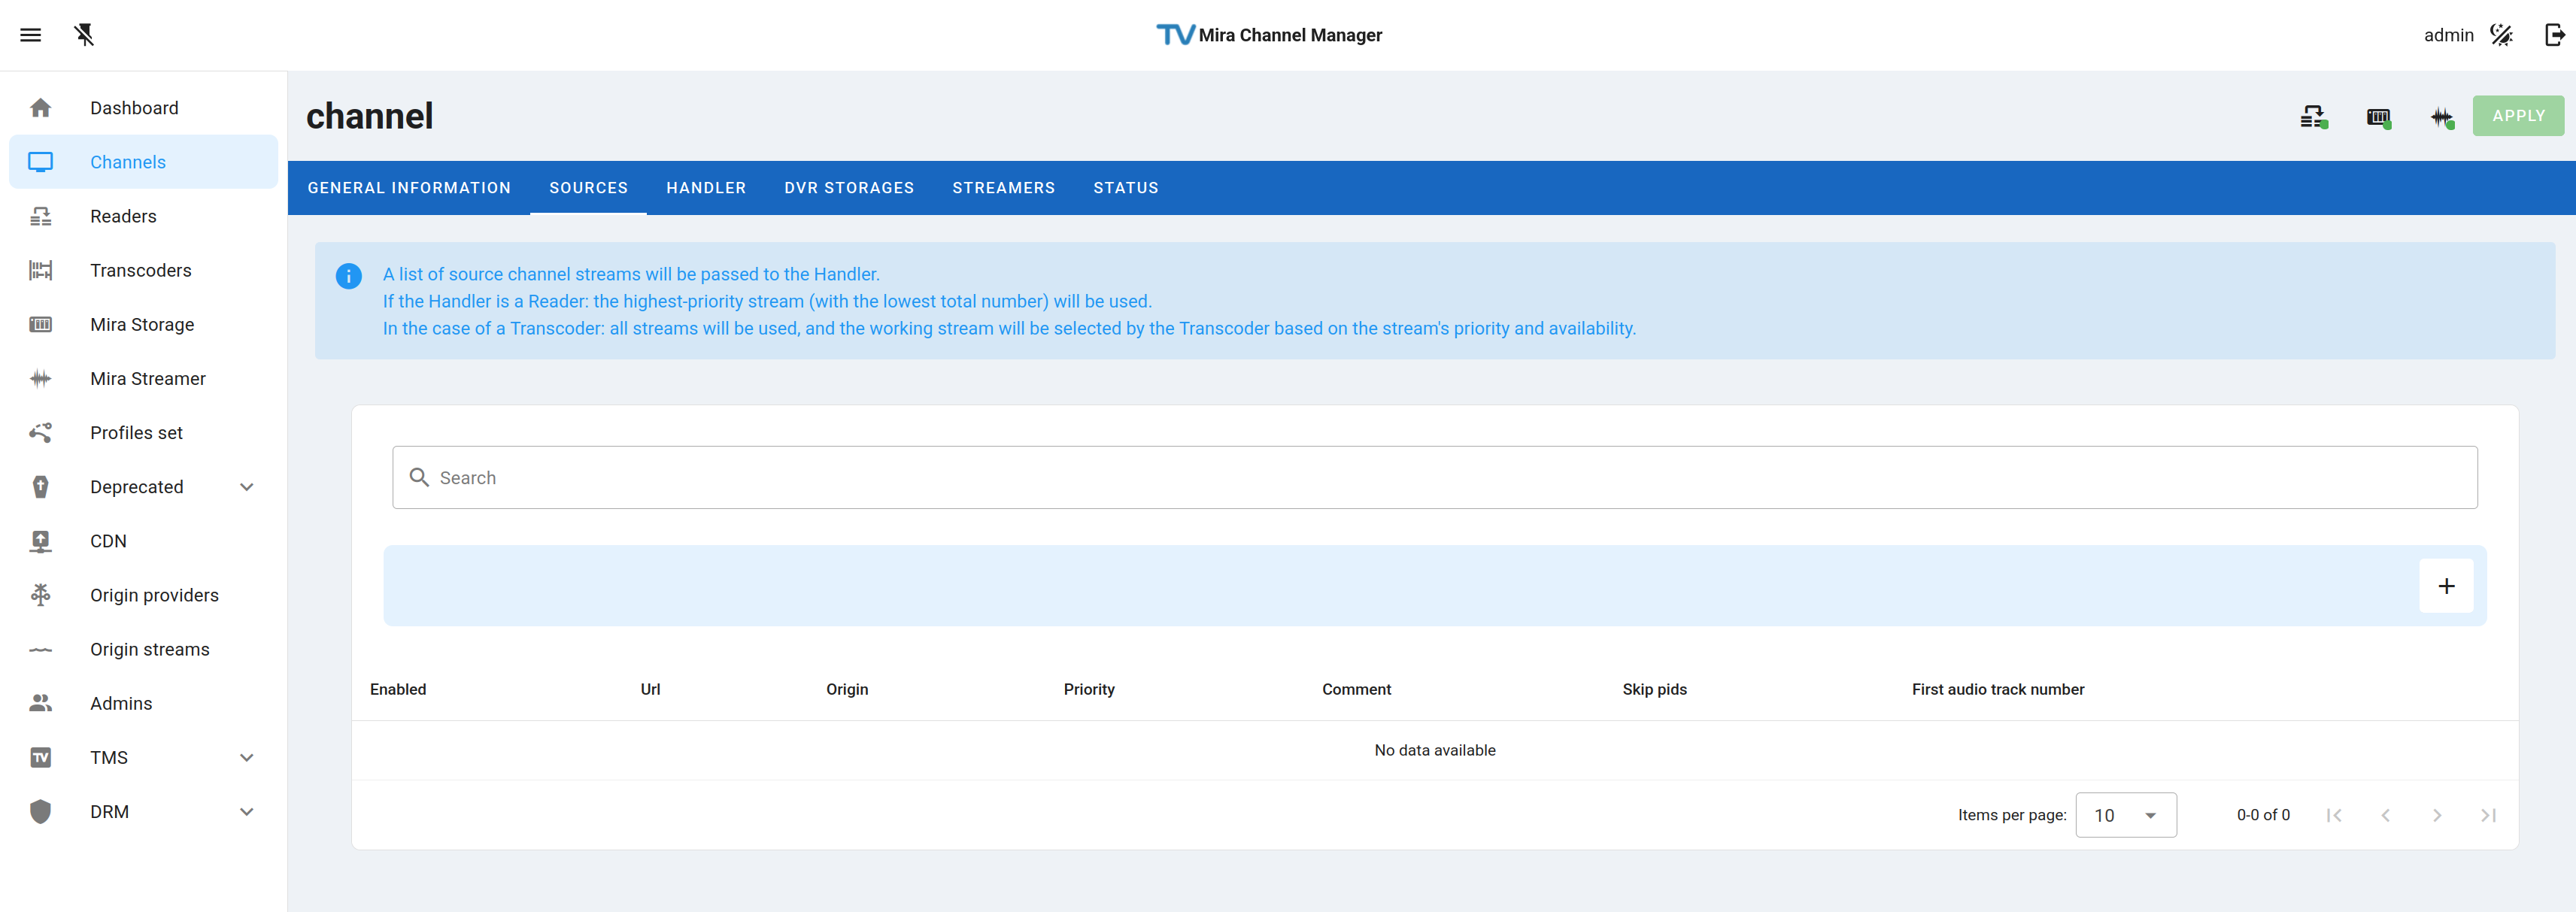Go to Origin providers page
Screen dimensions: 2576x912
(x=154, y=595)
